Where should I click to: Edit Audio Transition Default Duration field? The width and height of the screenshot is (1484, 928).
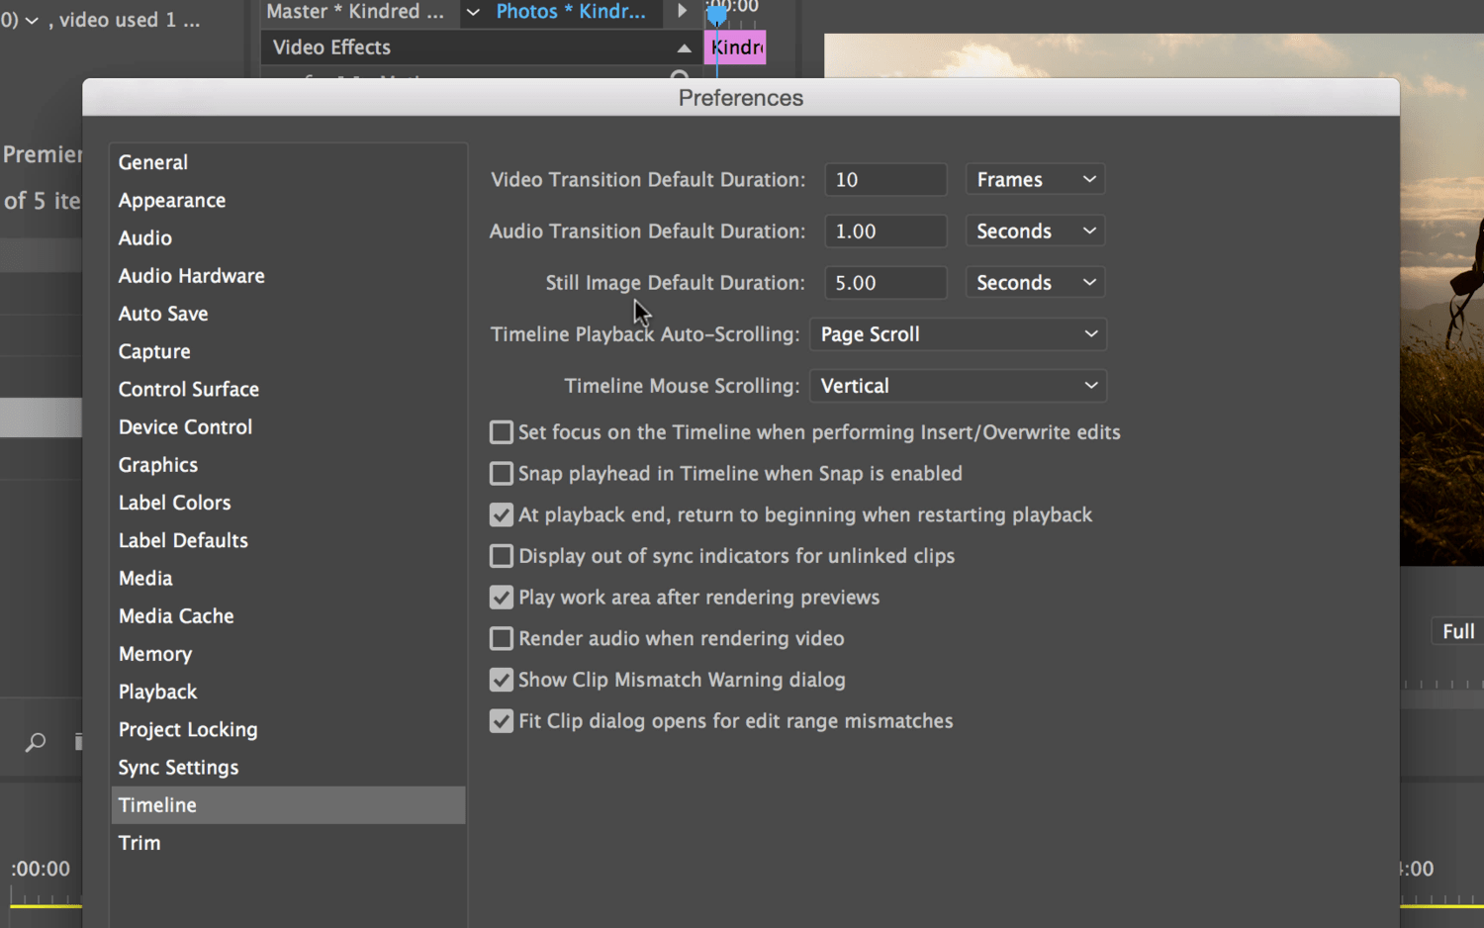click(x=885, y=231)
